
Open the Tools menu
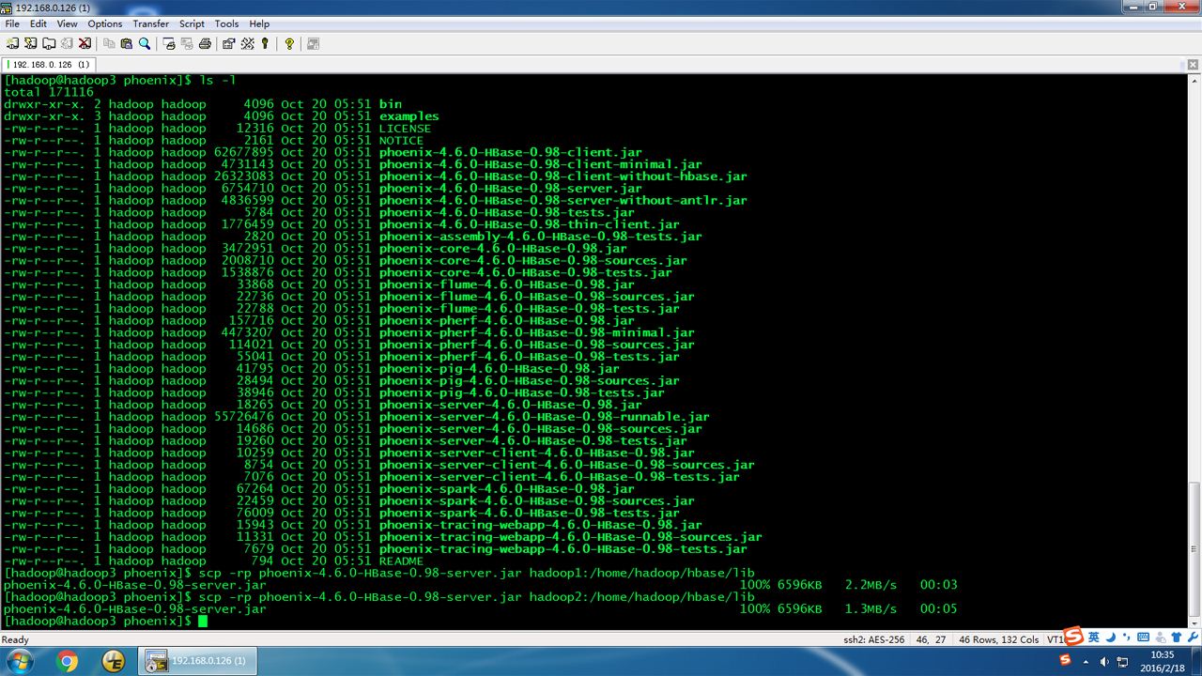[226, 23]
